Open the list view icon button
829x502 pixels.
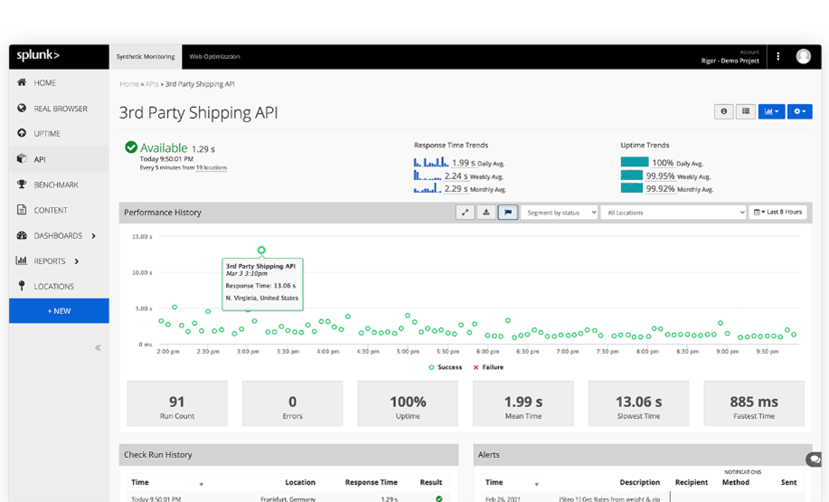(746, 111)
